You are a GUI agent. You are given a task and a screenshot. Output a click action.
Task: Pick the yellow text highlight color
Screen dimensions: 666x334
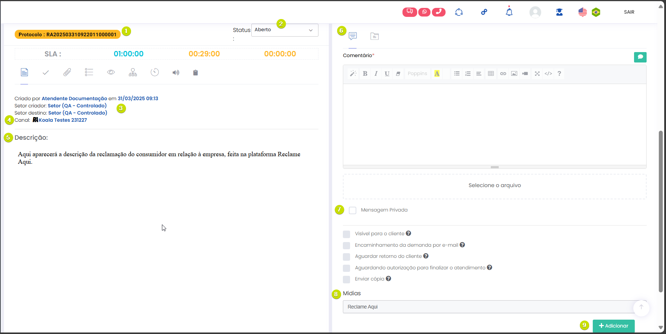click(437, 74)
